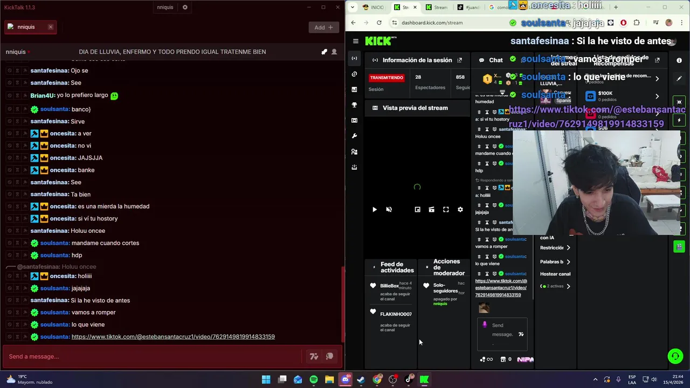Focus KickTalk Send a message field
The width and height of the screenshot is (690, 388).
[154, 356]
